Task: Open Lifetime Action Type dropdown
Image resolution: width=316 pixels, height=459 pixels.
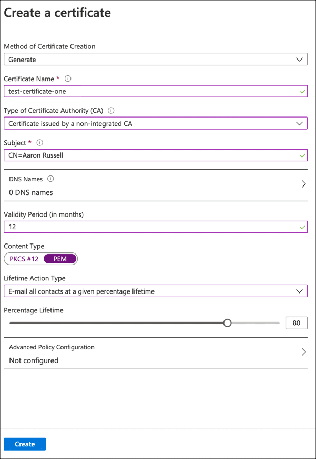Action: 156,291
